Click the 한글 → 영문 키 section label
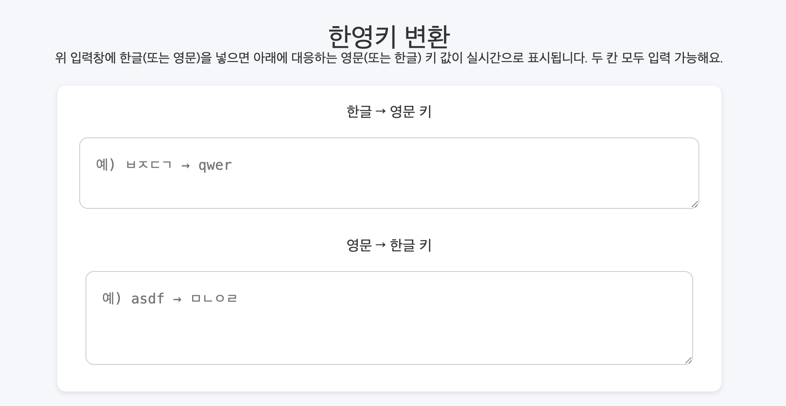786x406 pixels. coord(390,110)
